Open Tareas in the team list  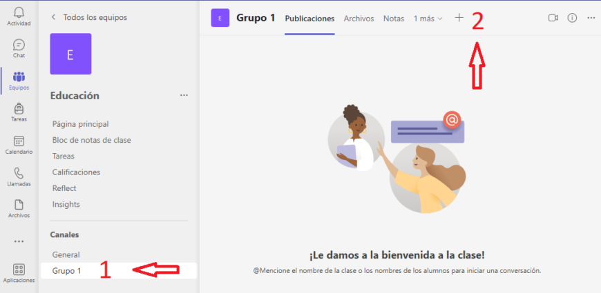64,156
